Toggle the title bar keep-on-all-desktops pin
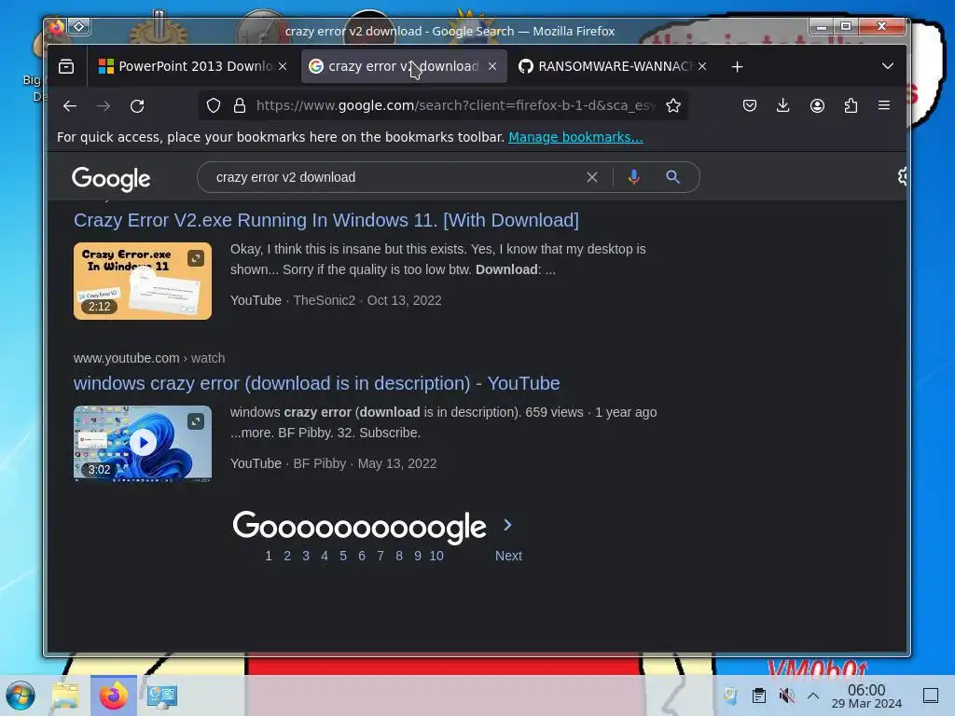 pos(79,26)
